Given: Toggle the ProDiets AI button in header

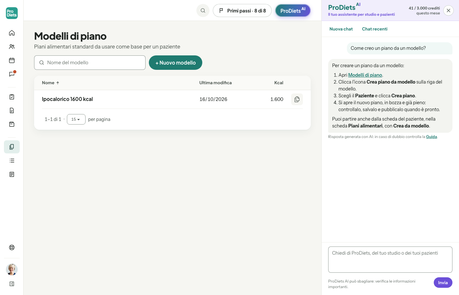Looking at the screenshot, I should pyautogui.click(x=293, y=10).
